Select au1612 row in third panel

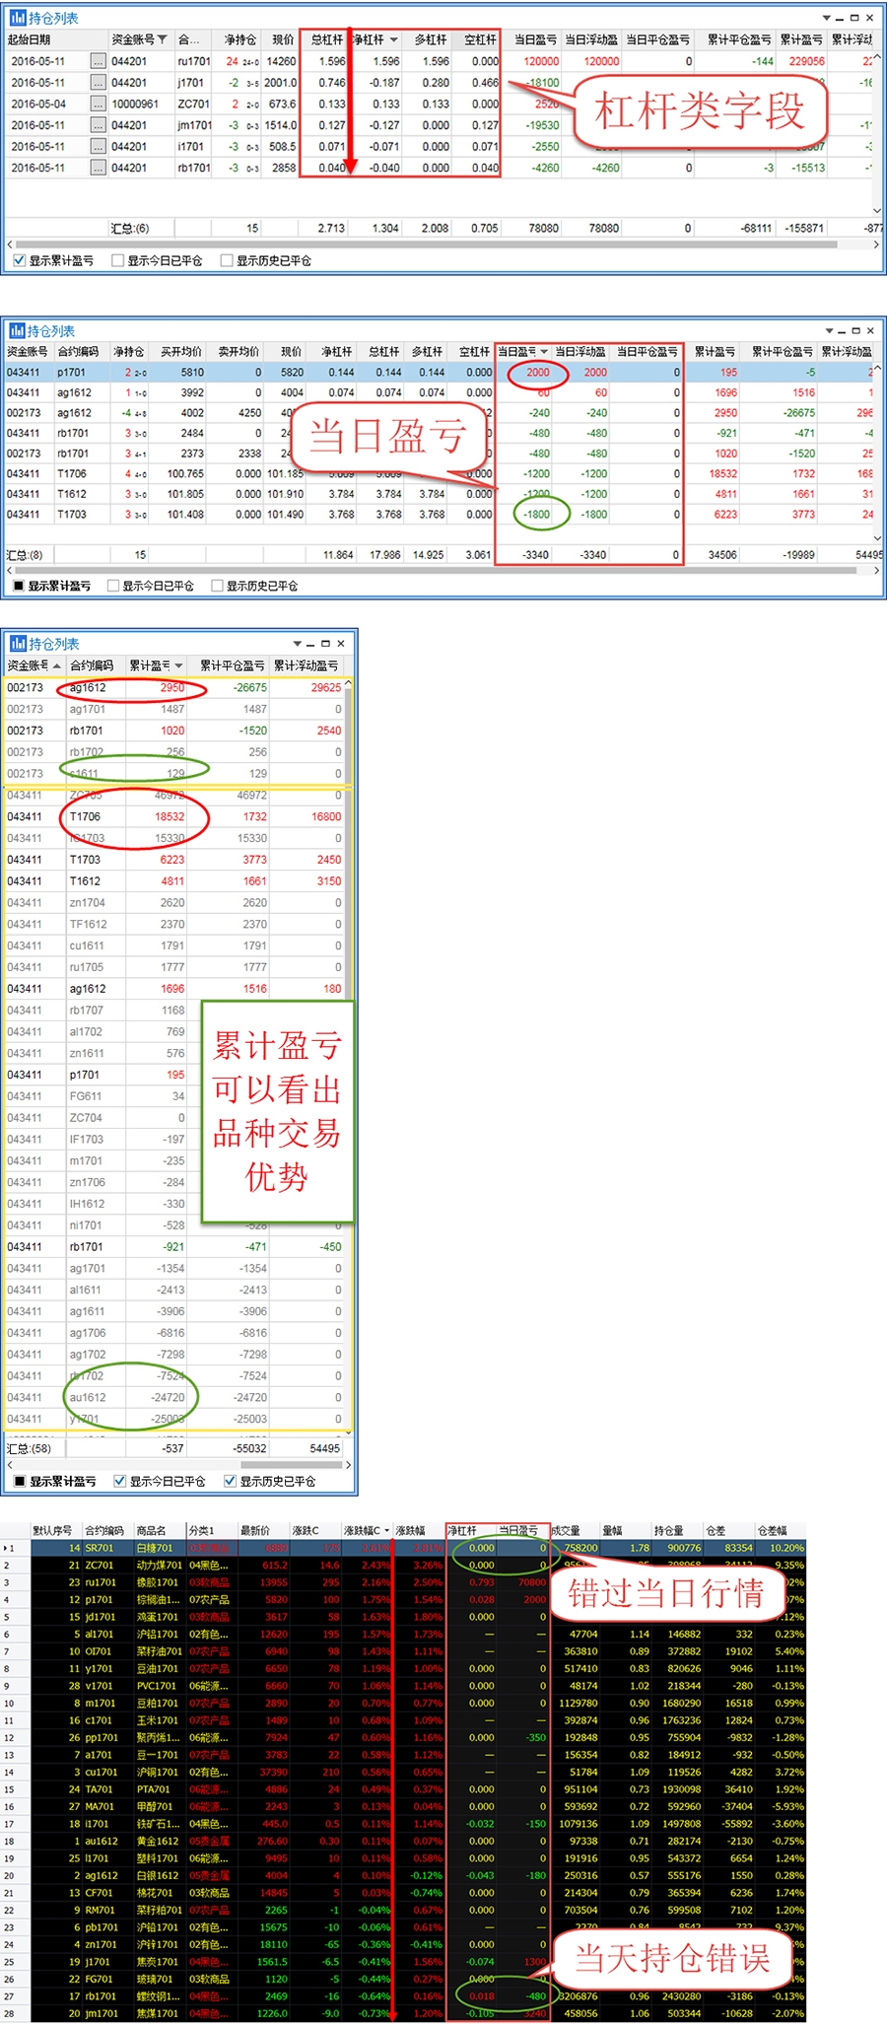pyautogui.click(x=173, y=1397)
